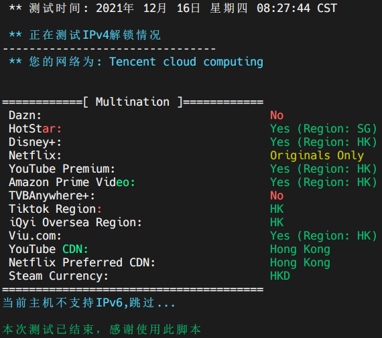Click the green test finished message
Image resolution: width=382 pixels, height=338 pixels.
click(x=102, y=330)
